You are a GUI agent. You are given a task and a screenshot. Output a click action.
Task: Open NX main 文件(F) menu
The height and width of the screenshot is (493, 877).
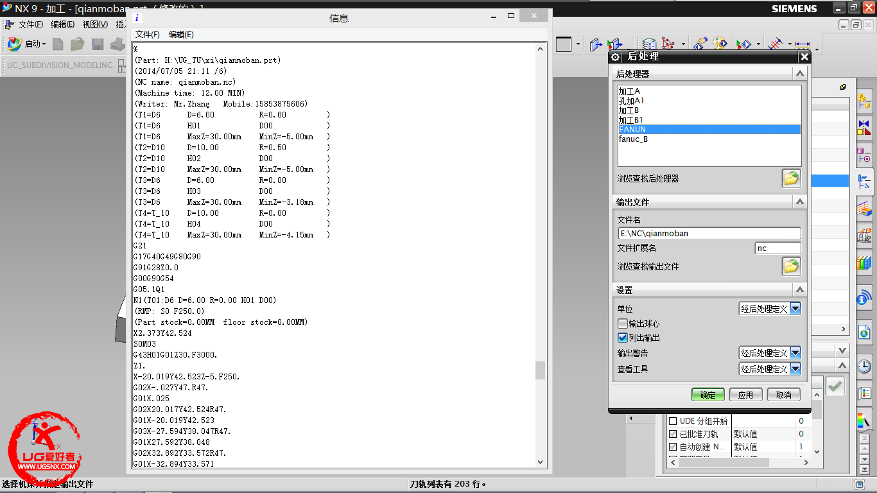pos(30,24)
